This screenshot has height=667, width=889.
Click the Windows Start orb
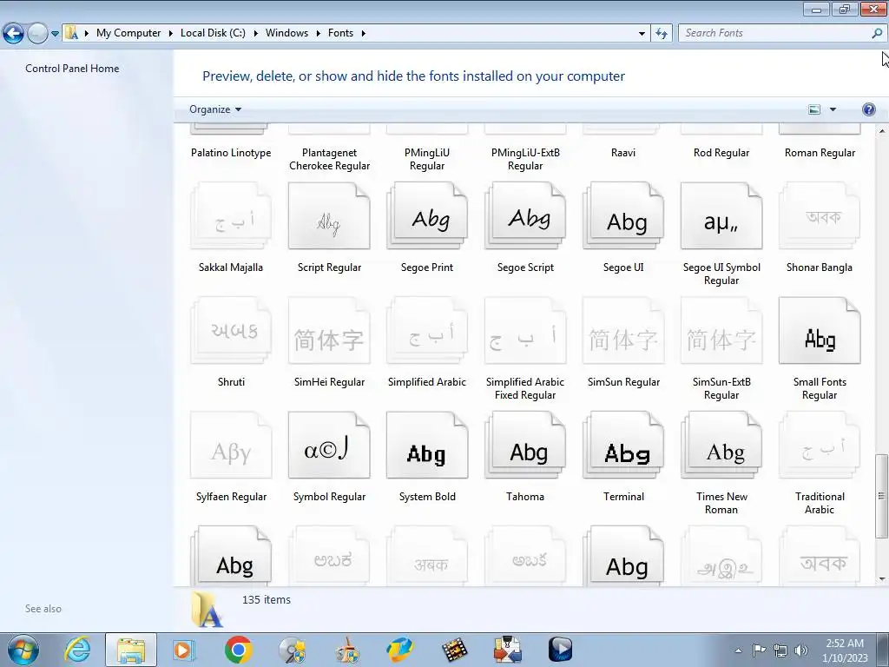pyautogui.click(x=23, y=650)
